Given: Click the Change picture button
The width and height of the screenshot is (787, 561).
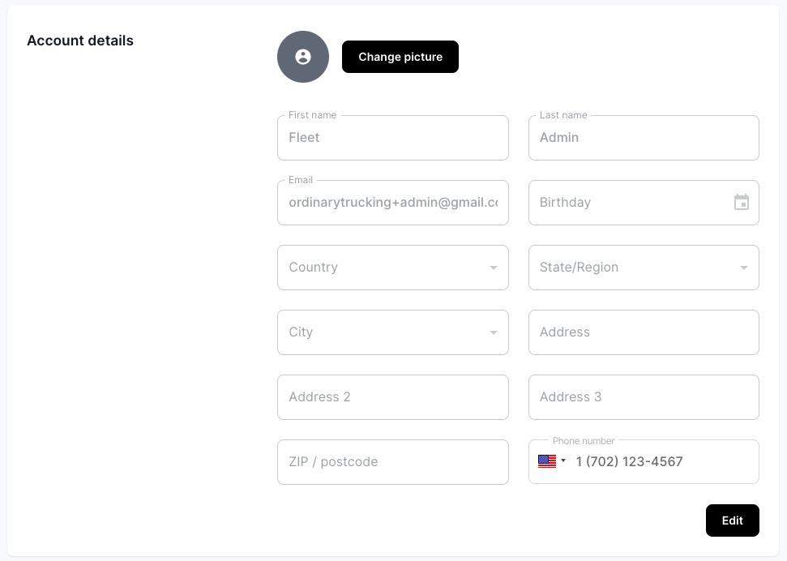Looking at the screenshot, I should pyautogui.click(x=400, y=57).
